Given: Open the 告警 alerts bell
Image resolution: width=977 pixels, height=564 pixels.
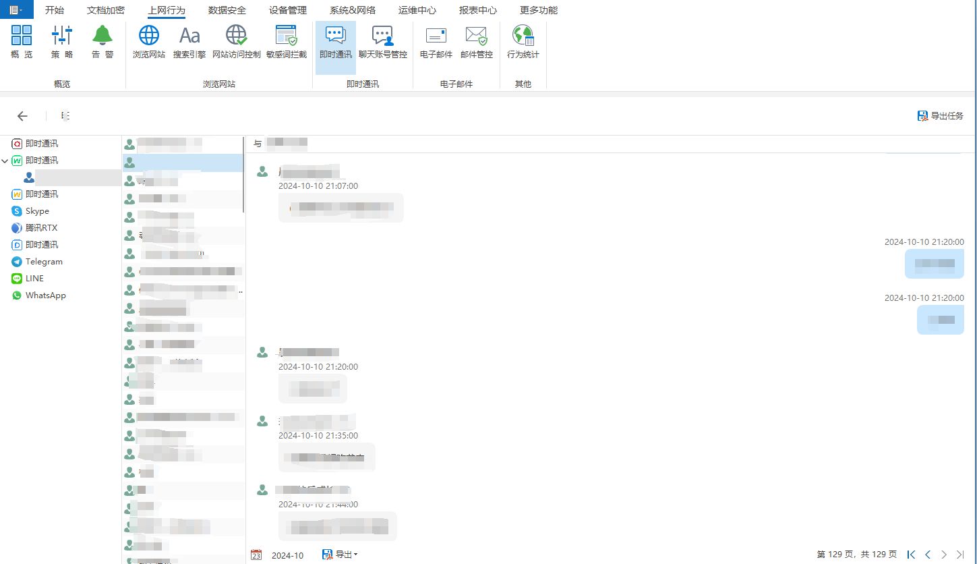Looking at the screenshot, I should coord(102,43).
